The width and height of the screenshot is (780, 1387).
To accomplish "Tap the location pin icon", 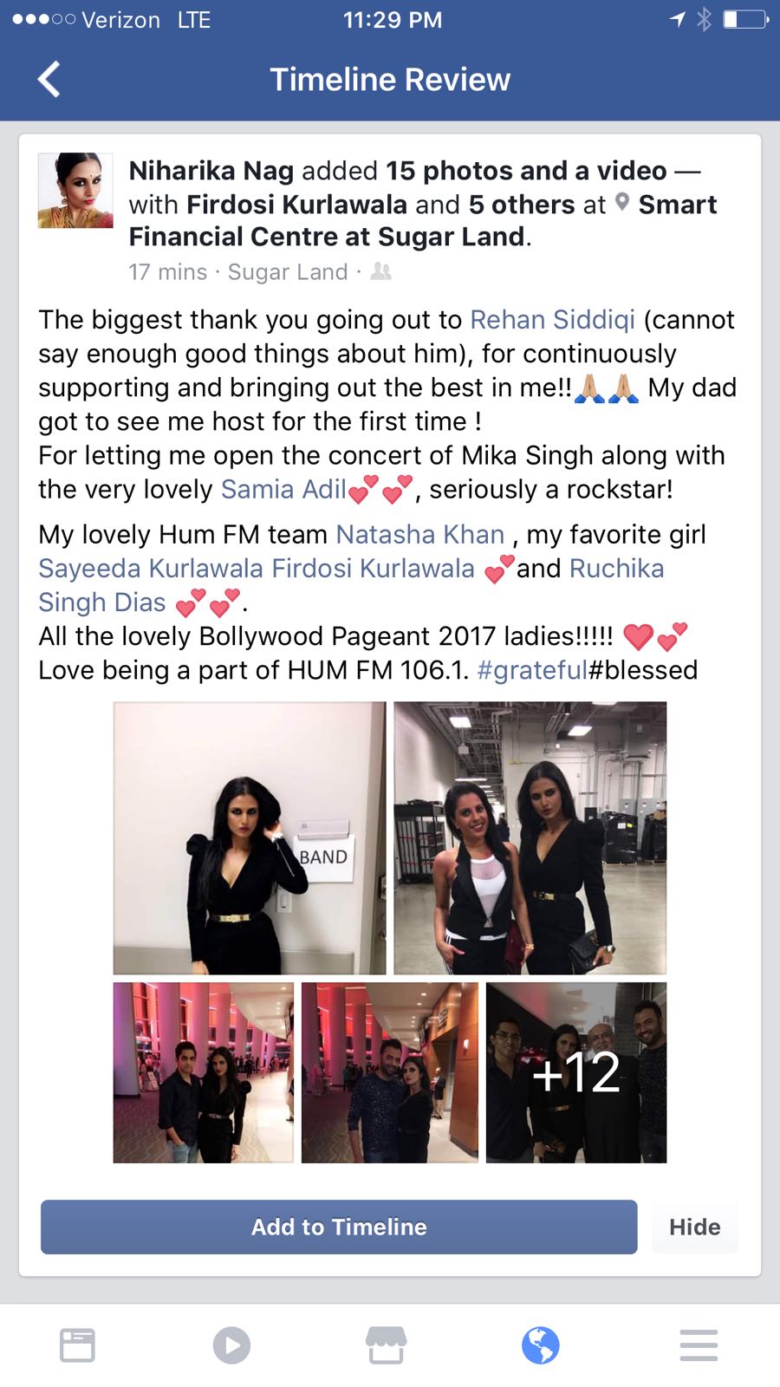I will 621,203.
